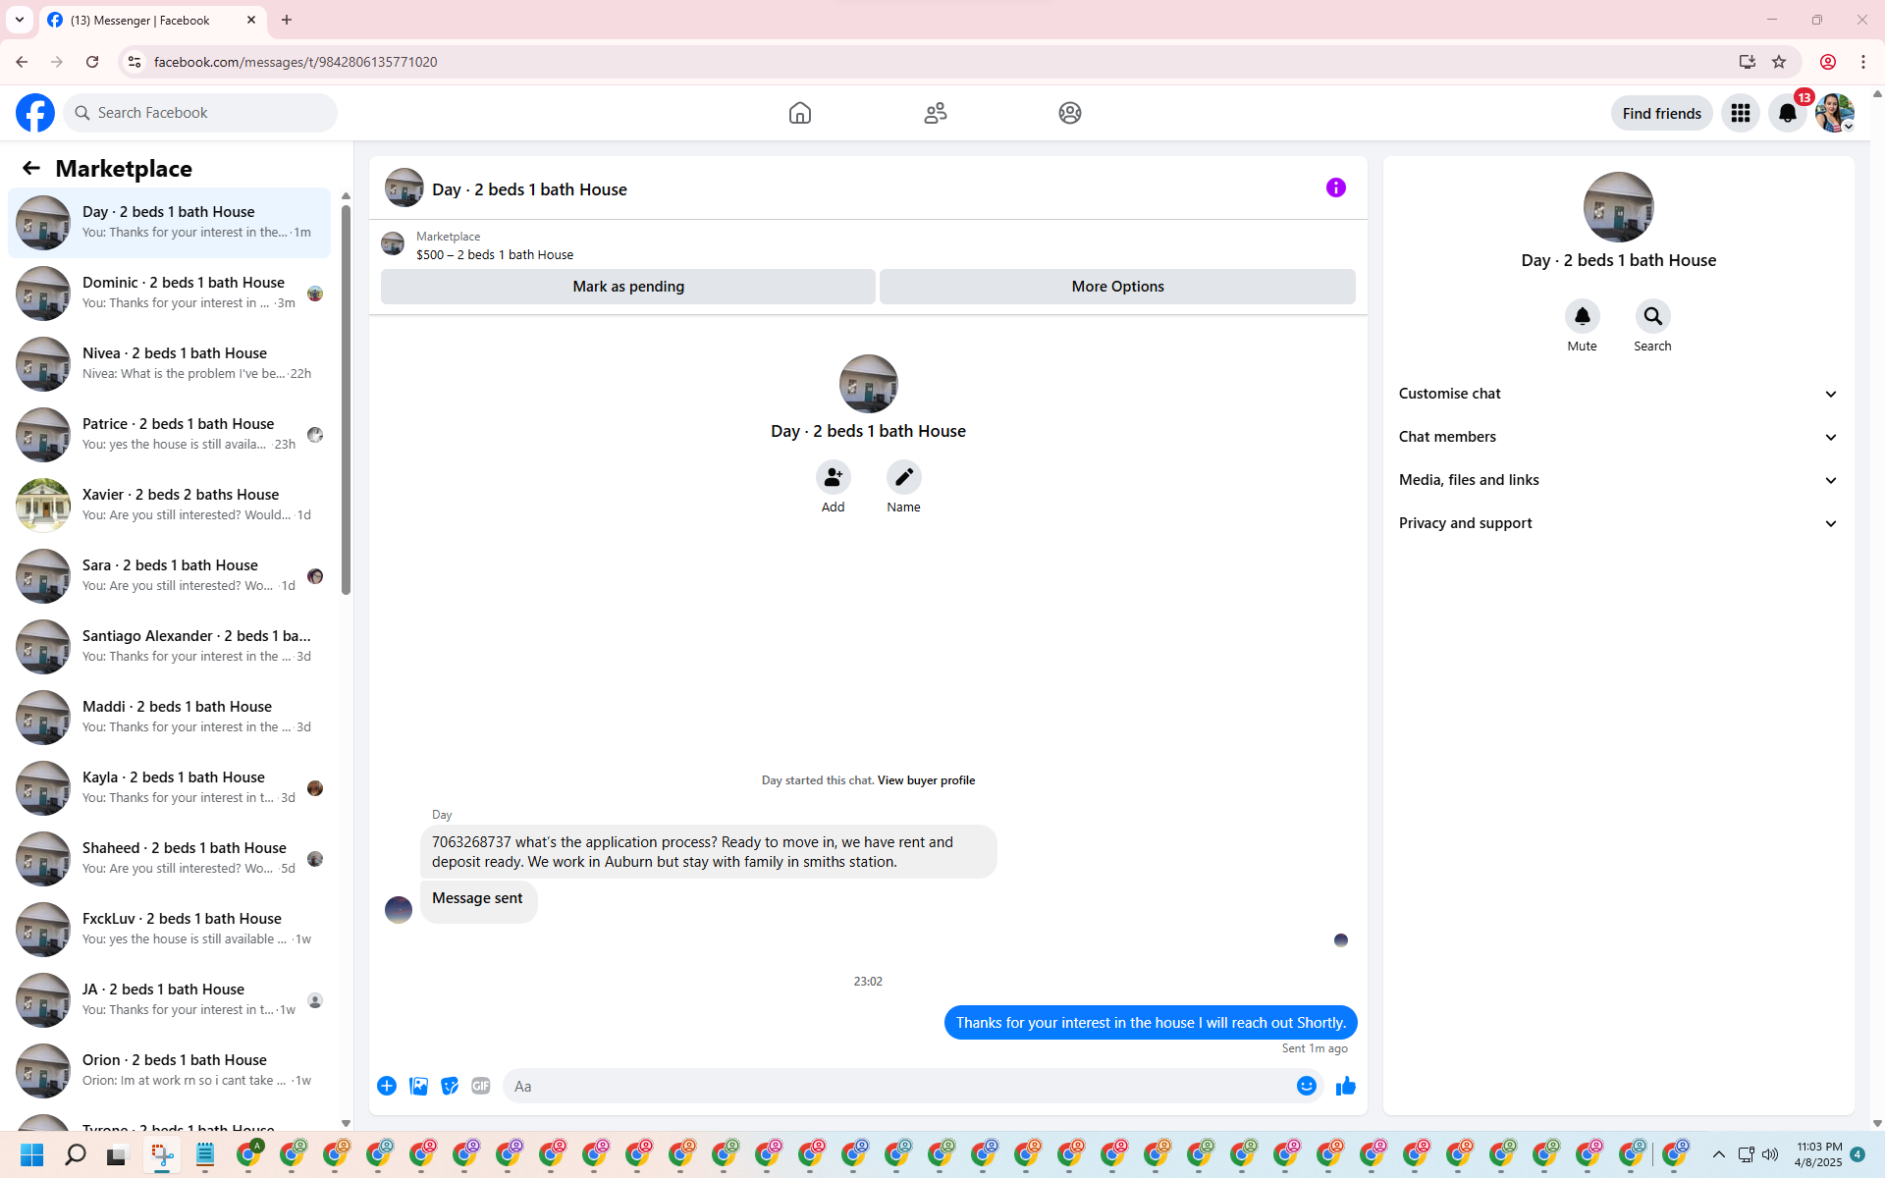Open GIF selector in composer

tap(480, 1086)
